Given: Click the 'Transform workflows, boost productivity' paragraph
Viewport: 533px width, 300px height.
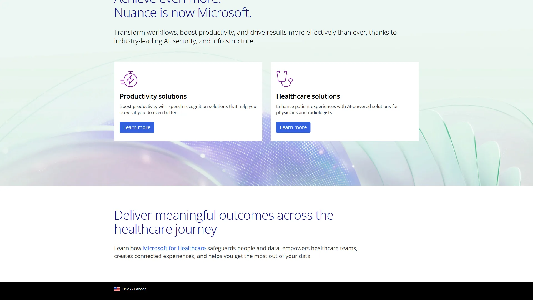Looking at the screenshot, I should (x=255, y=37).
